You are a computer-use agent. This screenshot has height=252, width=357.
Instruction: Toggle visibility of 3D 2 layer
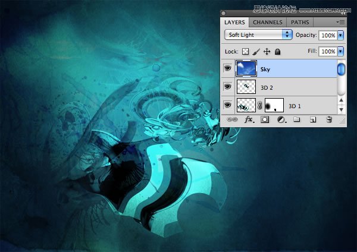tap(227, 87)
